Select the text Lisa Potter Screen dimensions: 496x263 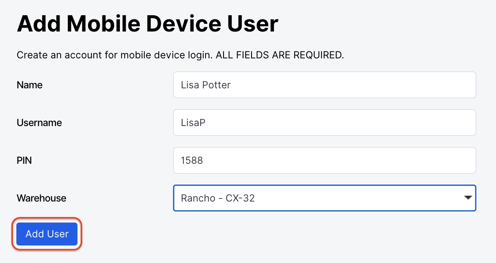coord(206,85)
